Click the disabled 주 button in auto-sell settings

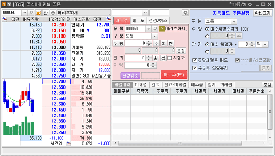pos(239,36)
